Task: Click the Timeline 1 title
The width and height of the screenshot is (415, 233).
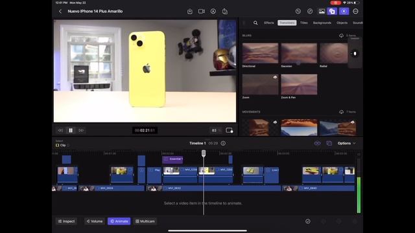Action: (x=197, y=143)
